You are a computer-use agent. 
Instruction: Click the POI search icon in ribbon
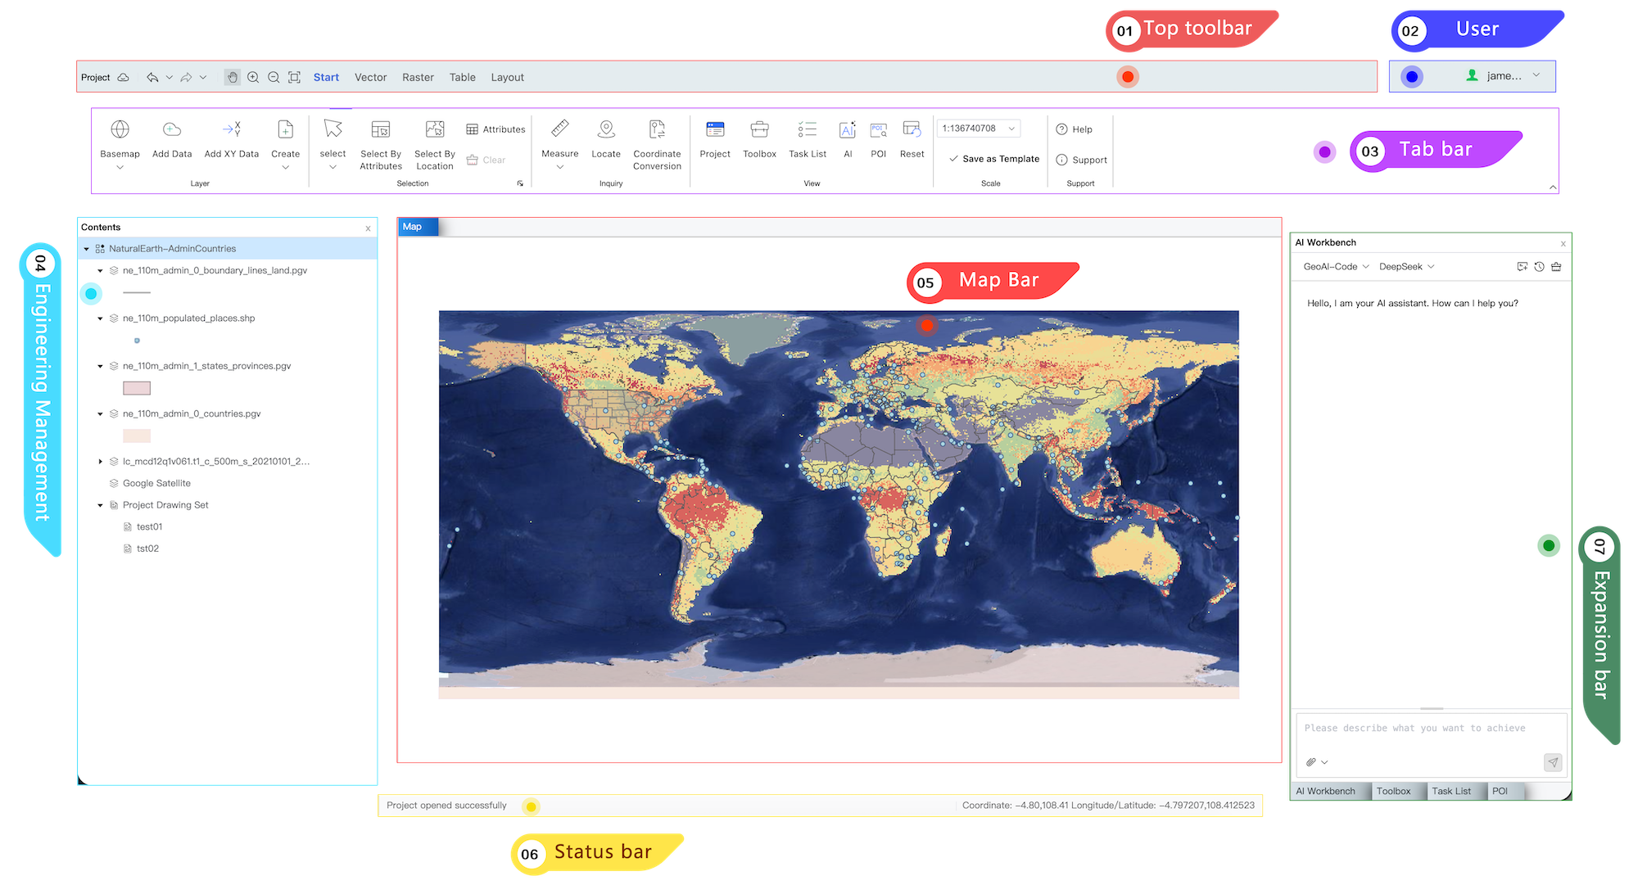[879, 129]
